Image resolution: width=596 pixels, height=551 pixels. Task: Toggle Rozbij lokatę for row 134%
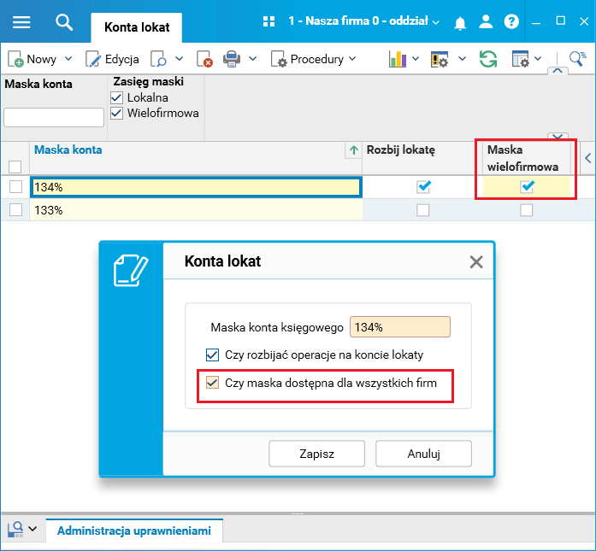pos(423,187)
